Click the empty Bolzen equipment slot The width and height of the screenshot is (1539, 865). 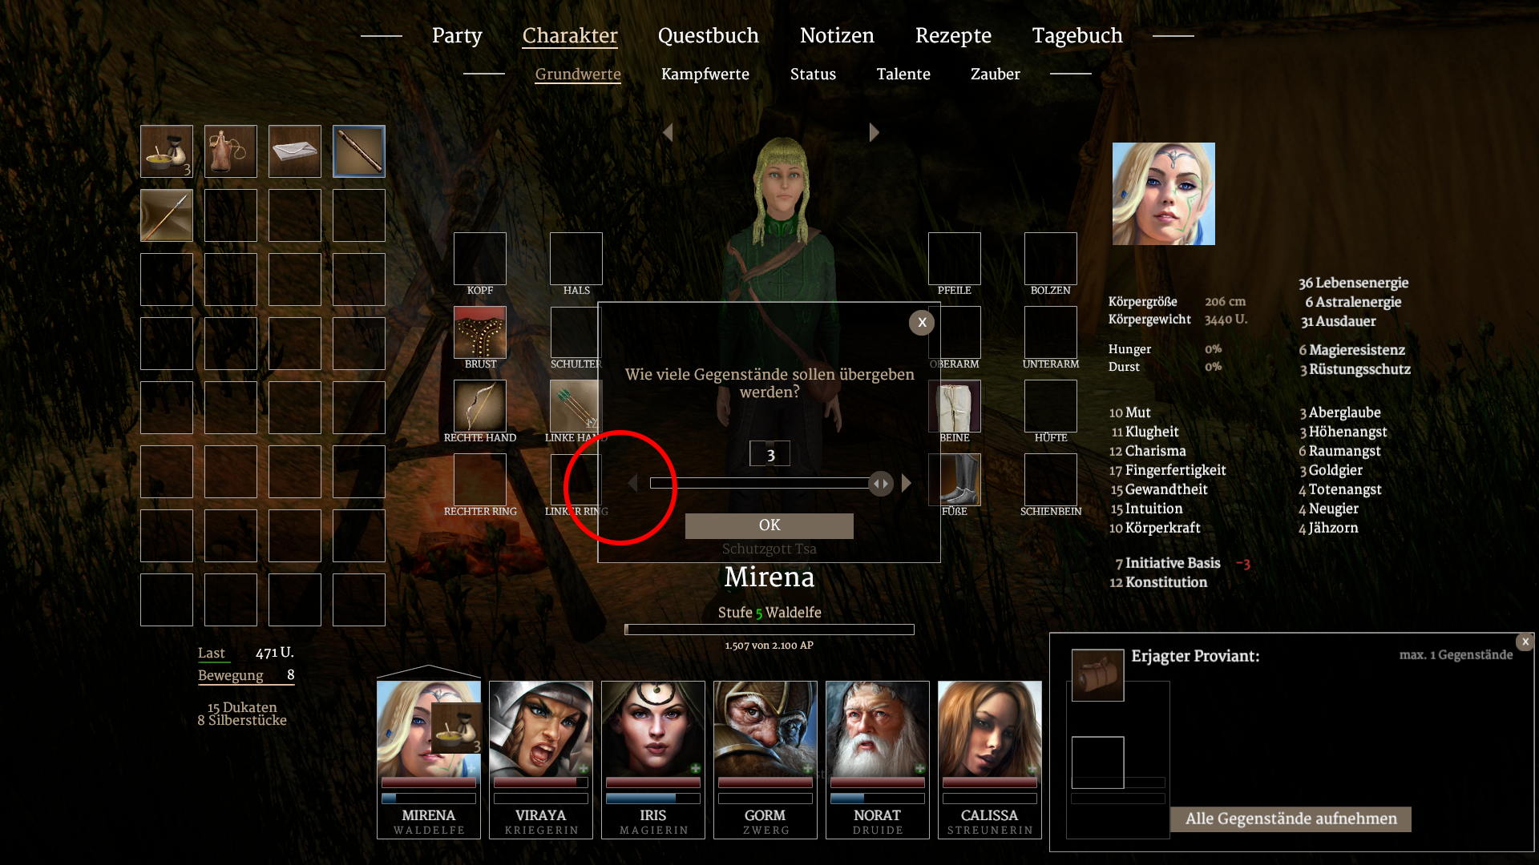click(x=1051, y=259)
